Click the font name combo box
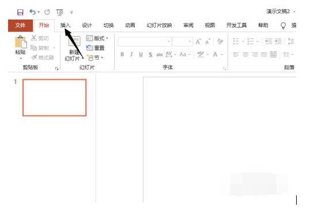This screenshot has height=215, width=310. pos(145,41)
